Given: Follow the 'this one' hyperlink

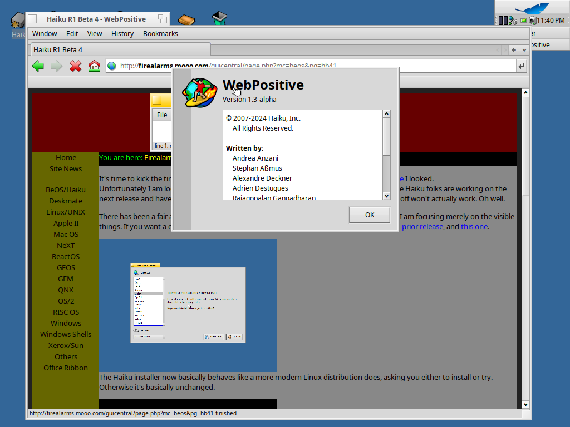Looking at the screenshot, I should click(x=474, y=227).
